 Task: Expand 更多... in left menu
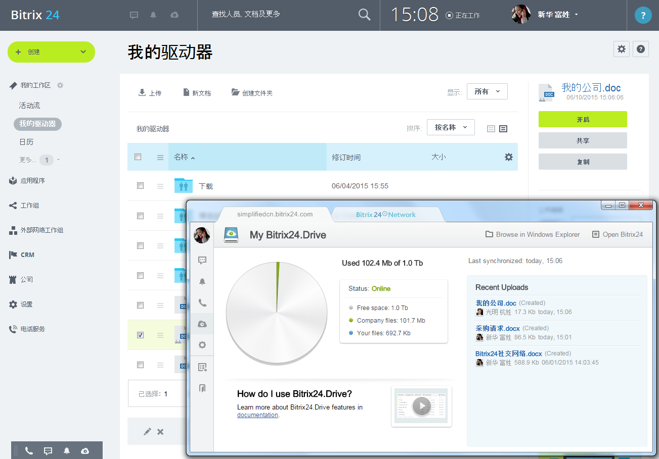pyautogui.click(x=40, y=160)
